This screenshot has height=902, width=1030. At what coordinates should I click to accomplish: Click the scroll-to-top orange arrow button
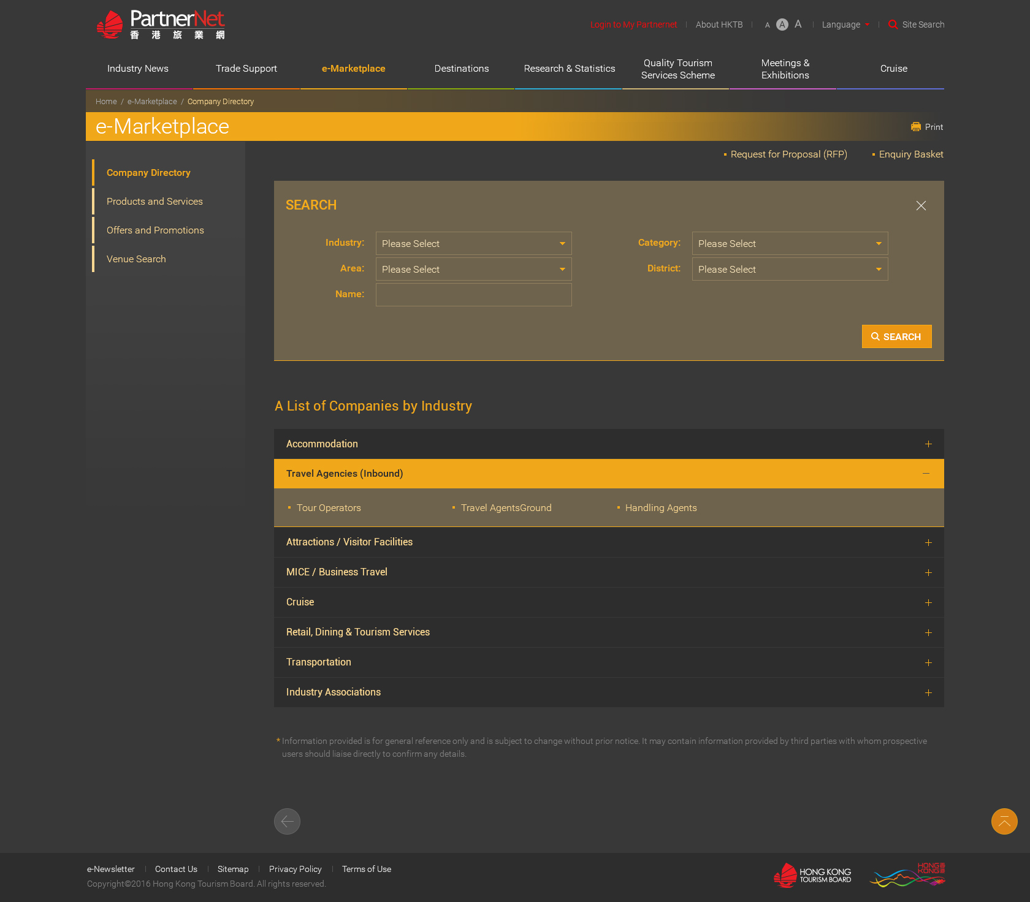1004,821
